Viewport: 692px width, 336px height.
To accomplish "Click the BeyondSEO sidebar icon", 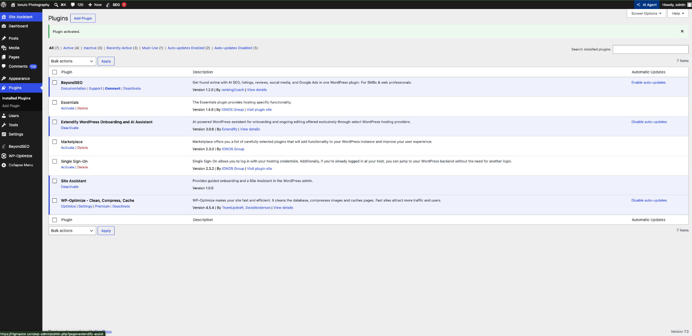I will (4, 146).
